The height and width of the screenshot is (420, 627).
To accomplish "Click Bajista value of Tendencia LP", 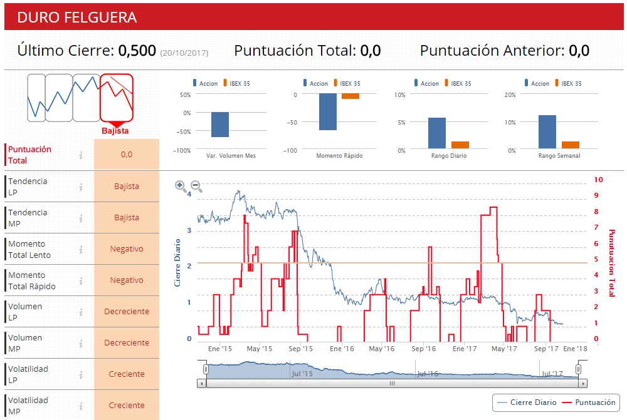I will pyautogui.click(x=127, y=187).
